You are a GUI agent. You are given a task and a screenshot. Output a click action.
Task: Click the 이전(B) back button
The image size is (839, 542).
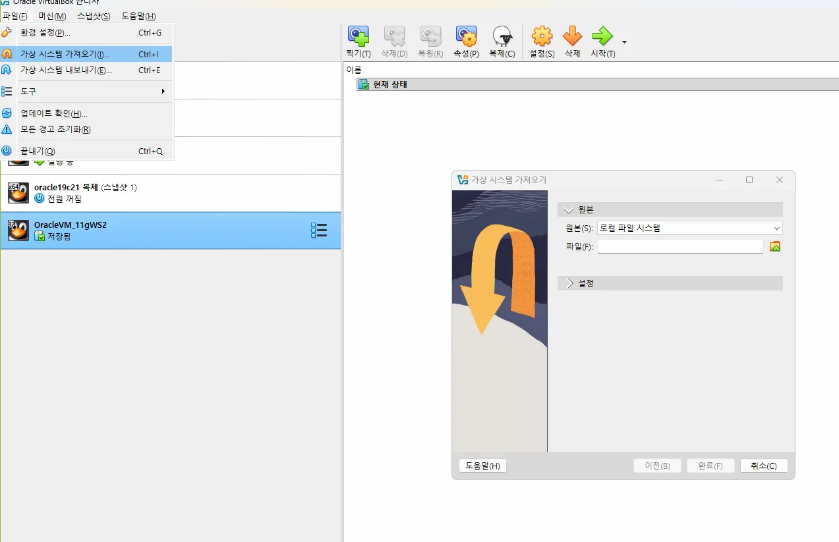(657, 466)
